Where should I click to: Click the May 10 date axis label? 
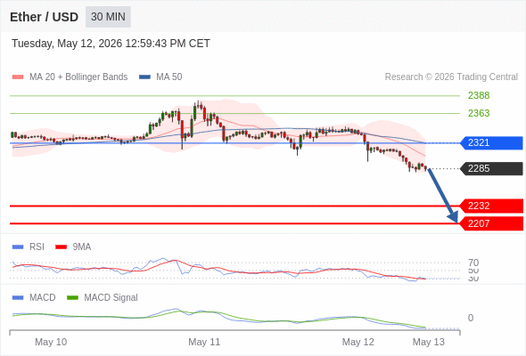(x=51, y=342)
